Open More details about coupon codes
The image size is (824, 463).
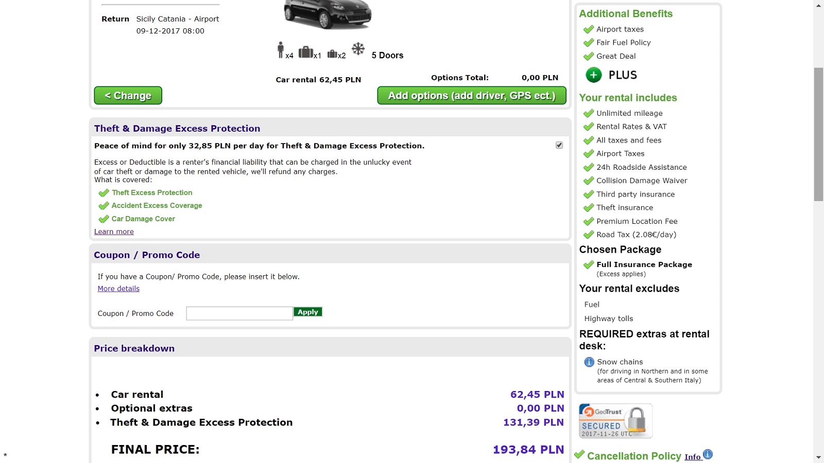point(118,289)
